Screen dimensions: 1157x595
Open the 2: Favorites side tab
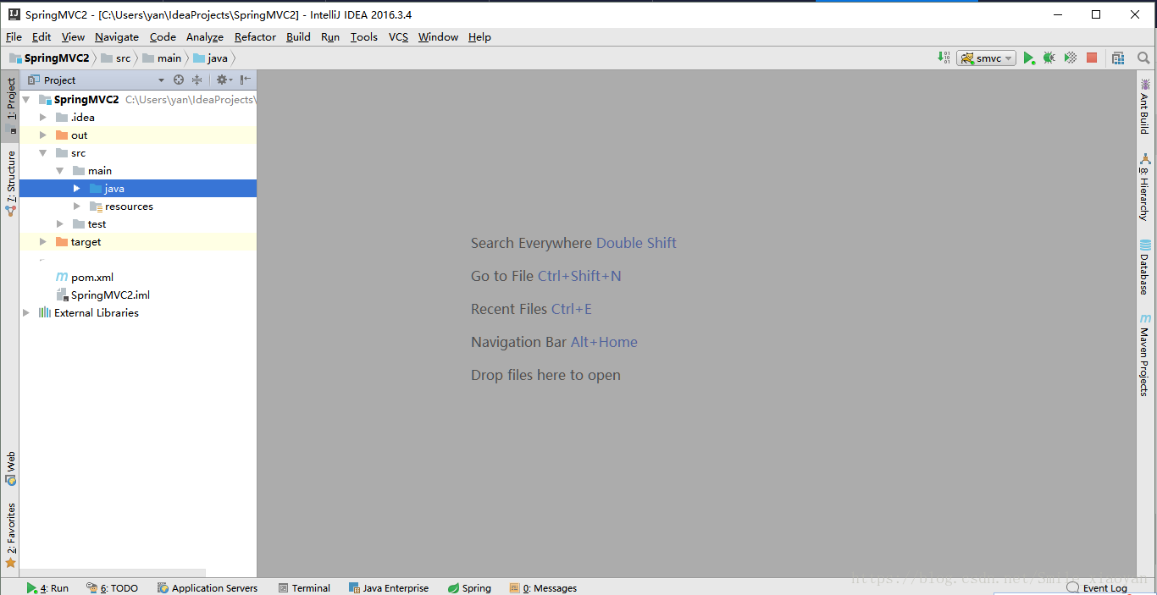coord(10,535)
